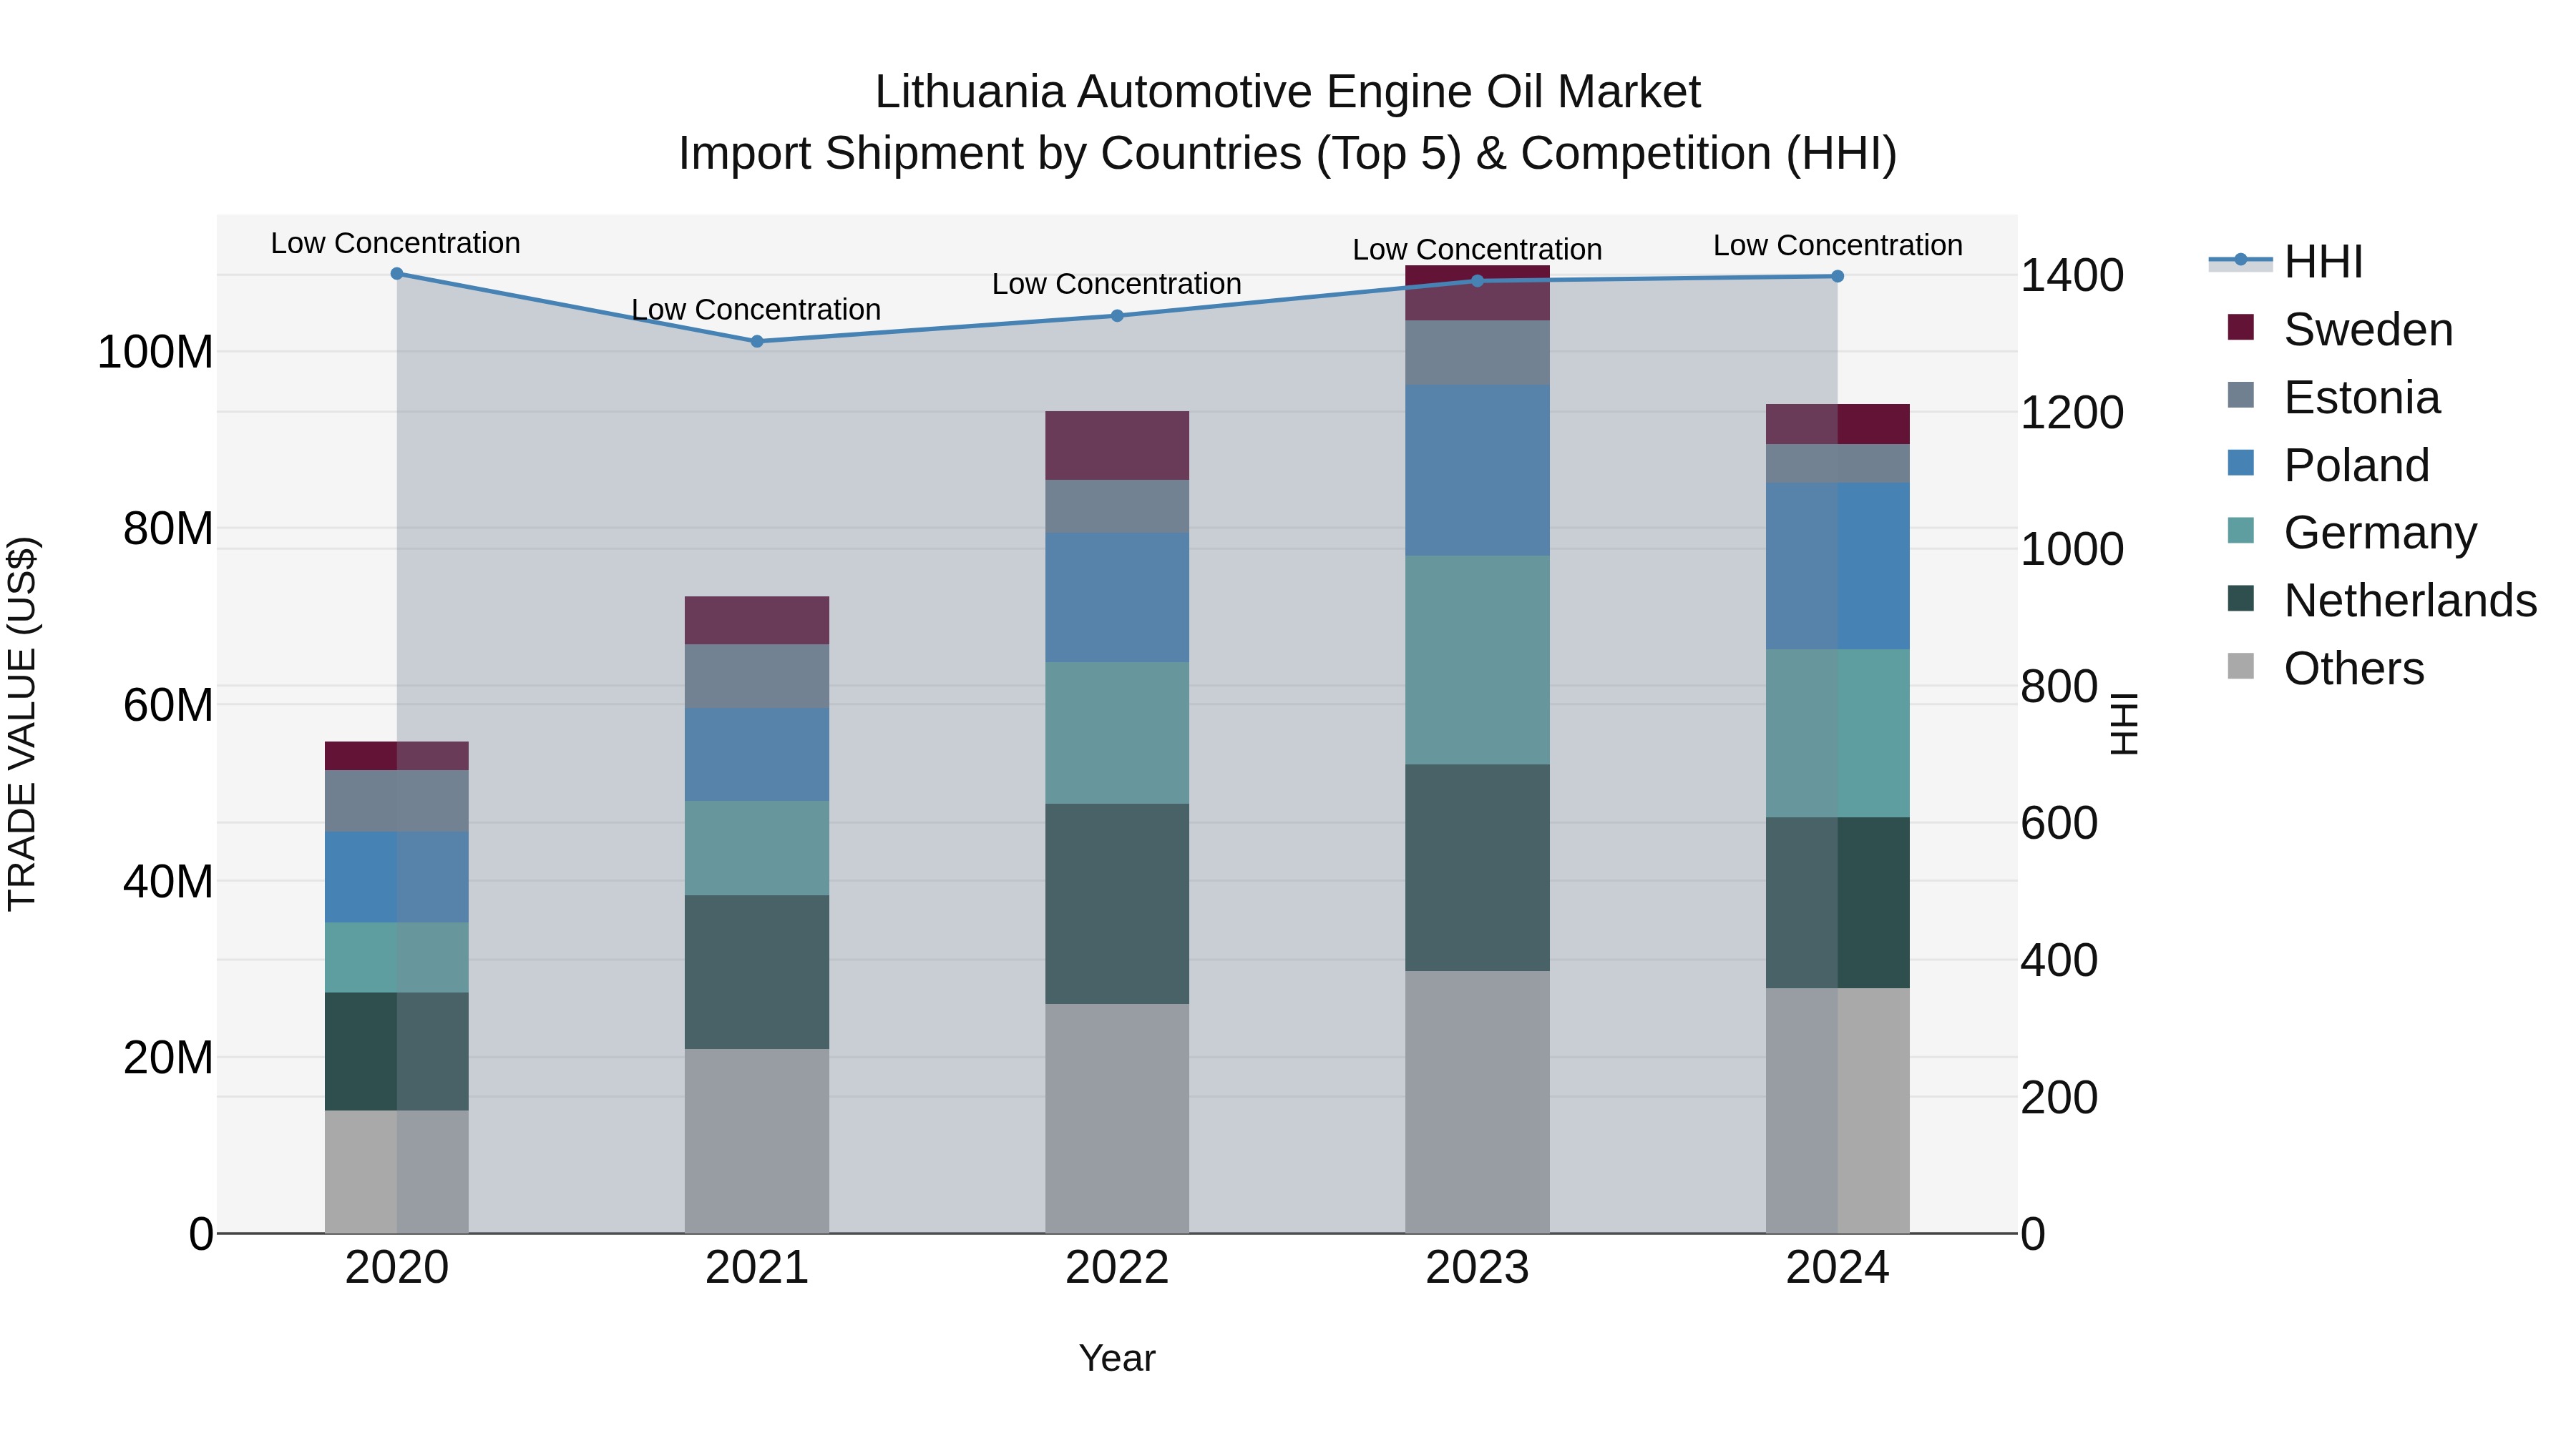This screenshot has width=2576, height=1448.
Task: Select the 2021 HHI data point
Action: click(757, 341)
